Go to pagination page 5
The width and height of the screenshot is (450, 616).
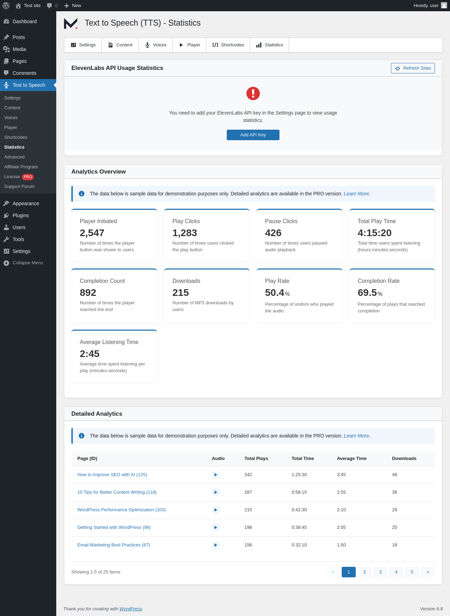412,572
